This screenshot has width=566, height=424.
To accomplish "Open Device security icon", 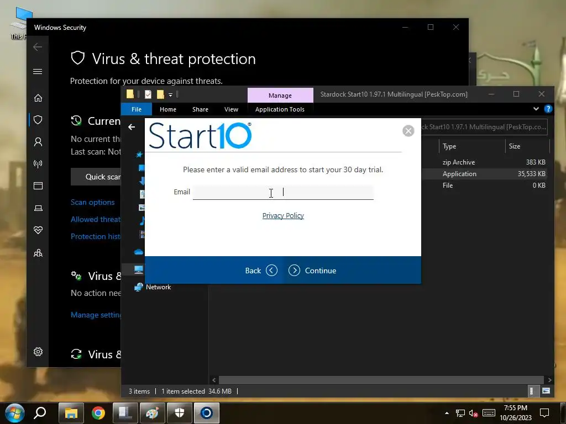I will coord(38,208).
